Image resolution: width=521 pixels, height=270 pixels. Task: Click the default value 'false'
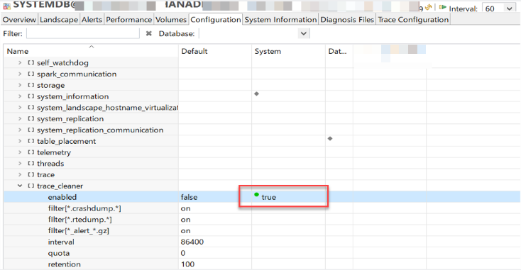pyautogui.click(x=189, y=197)
